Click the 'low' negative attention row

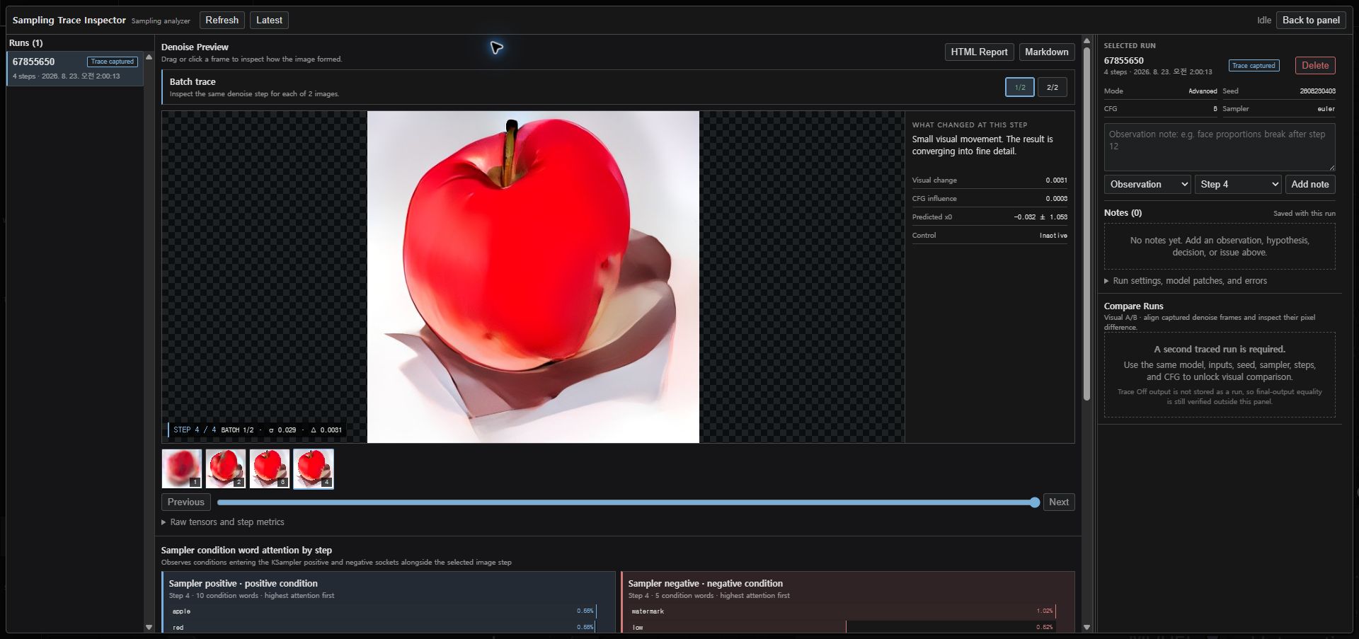click(844, 628)
